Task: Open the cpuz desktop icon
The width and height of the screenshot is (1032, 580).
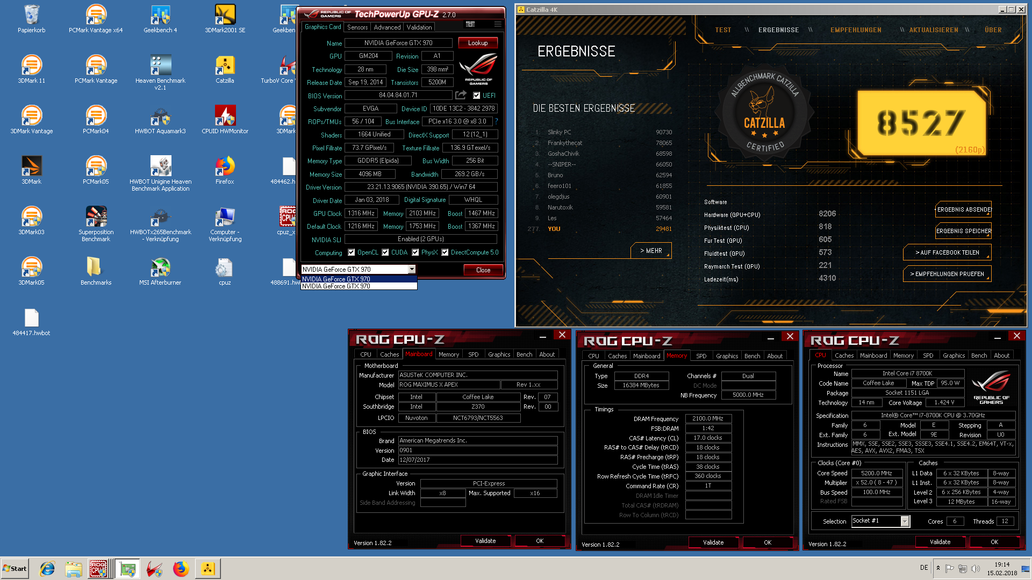Action: point(225,271)
